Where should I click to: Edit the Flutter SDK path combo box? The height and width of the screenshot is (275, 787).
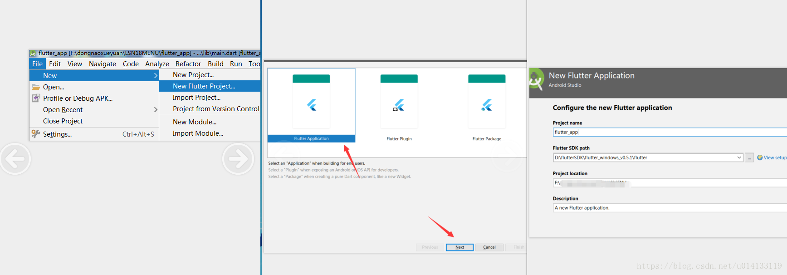(648, 157)
